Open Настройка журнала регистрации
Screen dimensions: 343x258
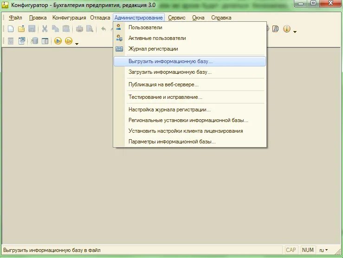pyautogui.click(x=190, y=110)
